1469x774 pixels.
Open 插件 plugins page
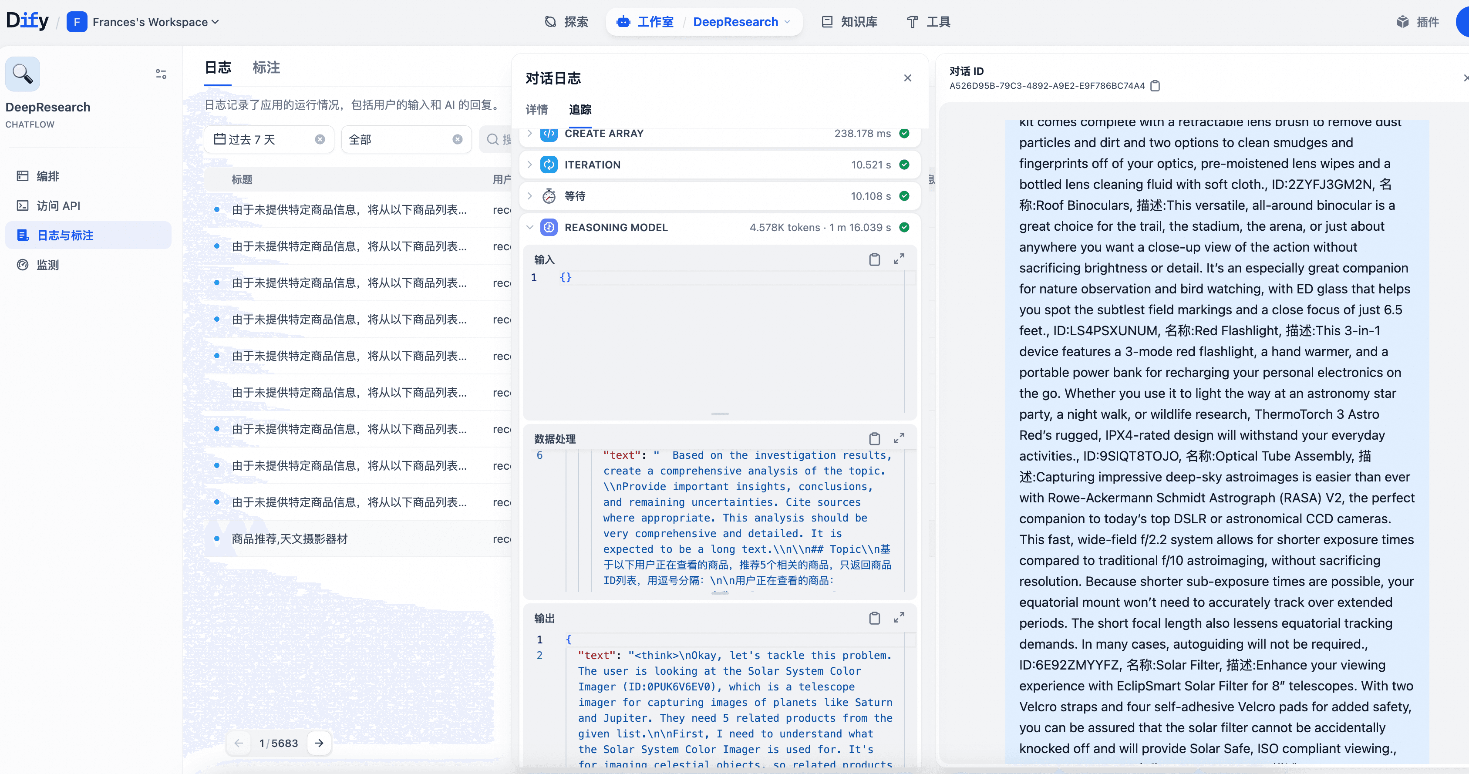tap(1418, 22)
